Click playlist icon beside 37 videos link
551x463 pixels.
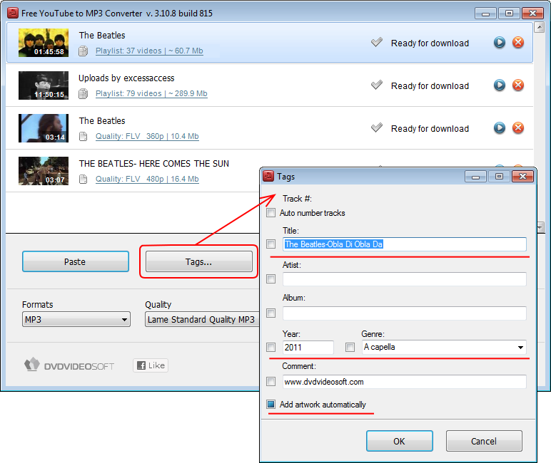(x=84, y=51)
